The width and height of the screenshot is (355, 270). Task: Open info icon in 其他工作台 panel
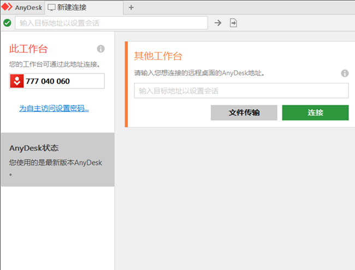click(x=345, y=73)
